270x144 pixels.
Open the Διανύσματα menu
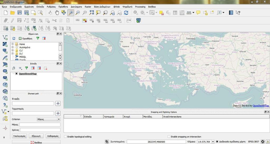coord(76,7)
